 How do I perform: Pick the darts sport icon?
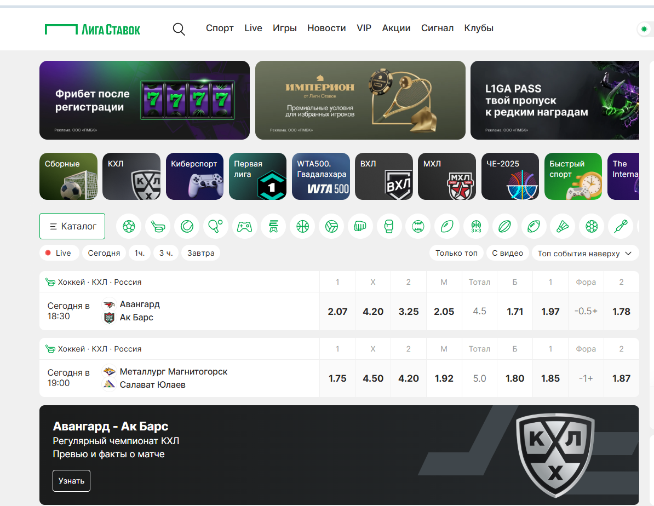pyautogui.click(x=621, y=226)
